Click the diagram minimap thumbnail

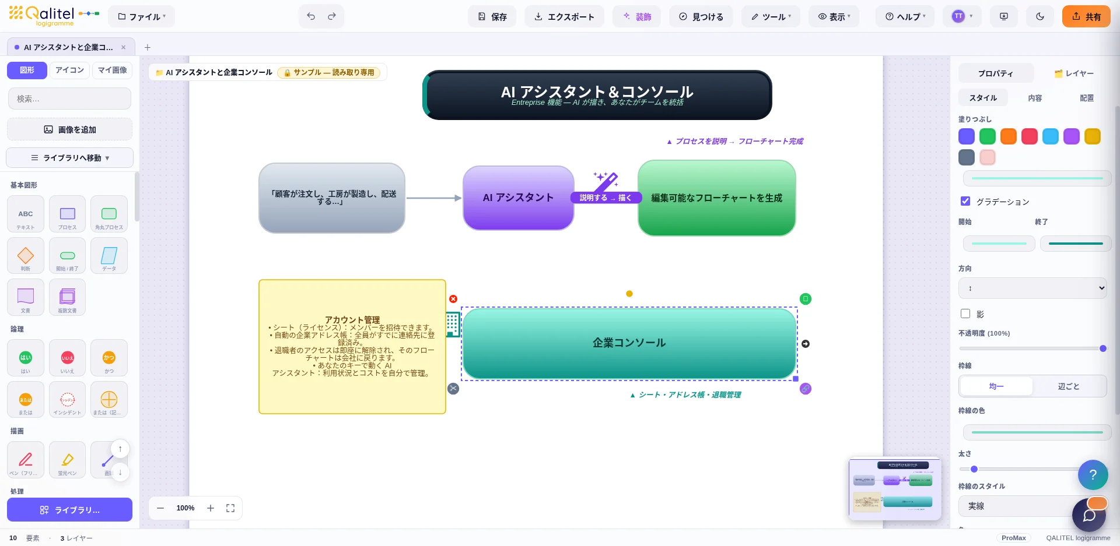[894, 488]
